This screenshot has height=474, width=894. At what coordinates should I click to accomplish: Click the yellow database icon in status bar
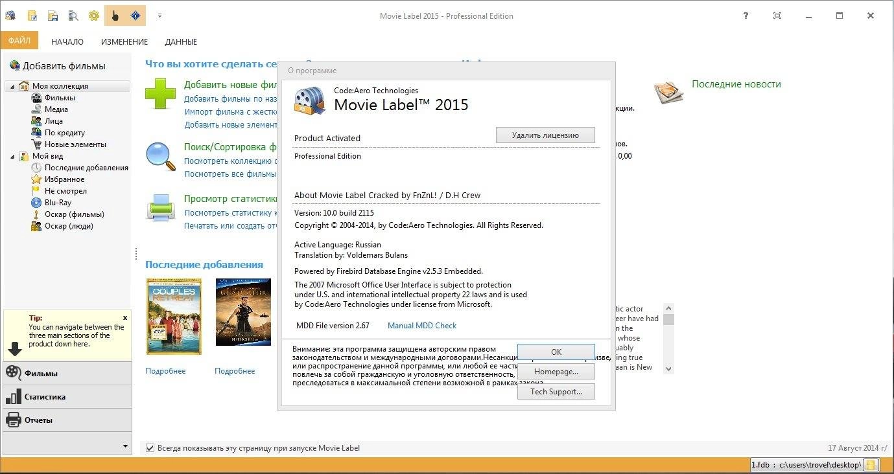click(871, 465)
